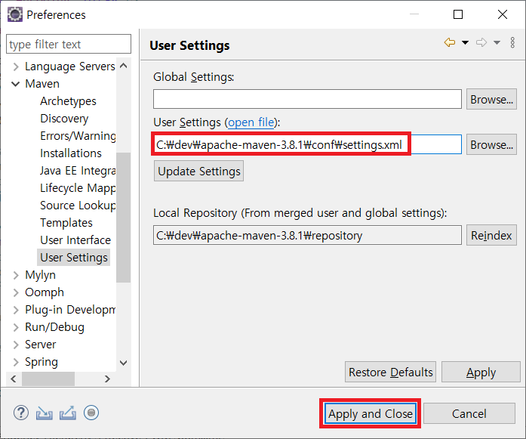Click the Restore Defaults button
The image size is (526, 439).
coord(390,373)
